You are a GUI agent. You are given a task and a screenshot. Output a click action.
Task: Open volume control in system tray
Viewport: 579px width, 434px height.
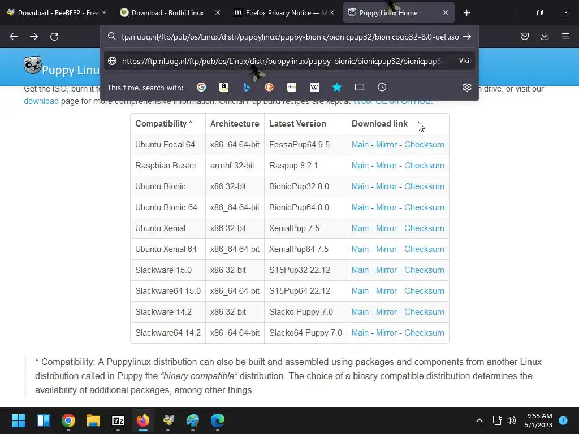511,420
